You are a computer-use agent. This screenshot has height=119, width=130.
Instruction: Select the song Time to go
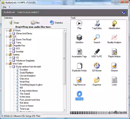pyautogui.click(x=25, y=109)
